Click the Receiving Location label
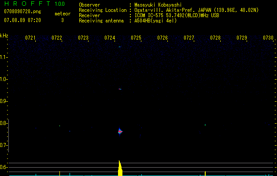Screen dimensions: 277x176 point(103,10)
